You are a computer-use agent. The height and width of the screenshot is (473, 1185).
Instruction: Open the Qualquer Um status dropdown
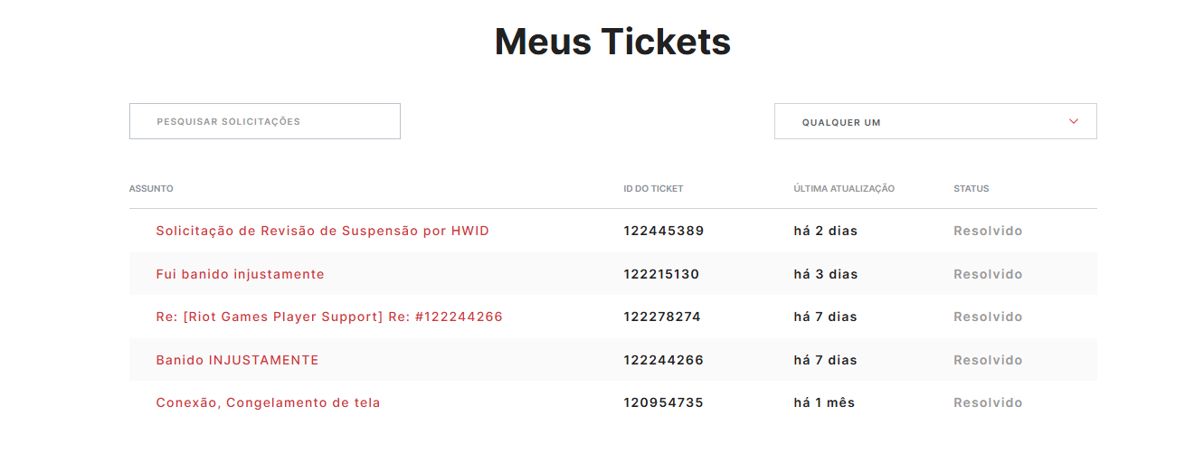tap(934, 122)
